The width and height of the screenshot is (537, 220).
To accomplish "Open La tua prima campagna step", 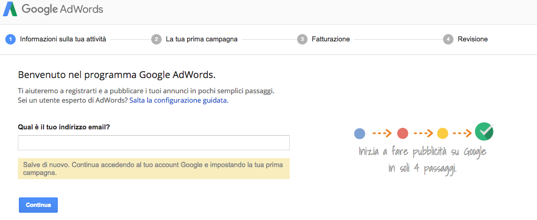I will coord(202,39).
